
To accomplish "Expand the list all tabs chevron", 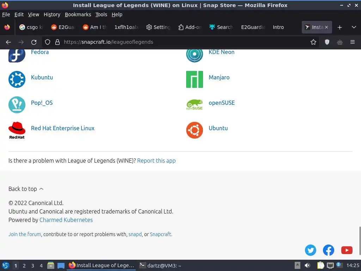I will pyautogui.click(x=354, y=27).
